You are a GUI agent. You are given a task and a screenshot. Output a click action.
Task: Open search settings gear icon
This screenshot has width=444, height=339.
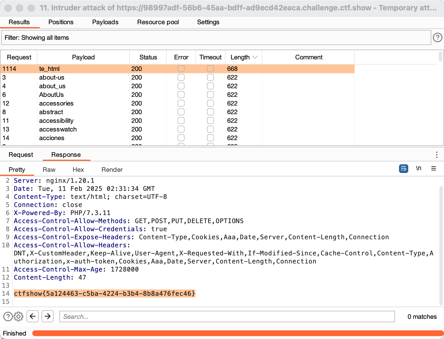click(x=18, y=317)
